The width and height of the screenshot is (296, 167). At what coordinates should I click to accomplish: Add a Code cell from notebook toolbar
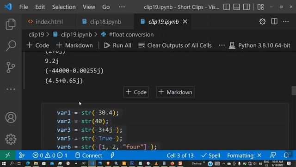click(38, 45)
